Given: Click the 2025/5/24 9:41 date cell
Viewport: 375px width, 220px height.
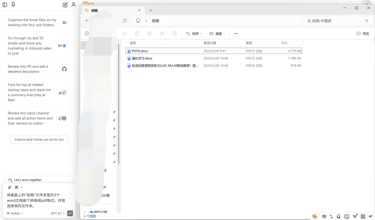Looking at the screenshot, I should 215,51.
